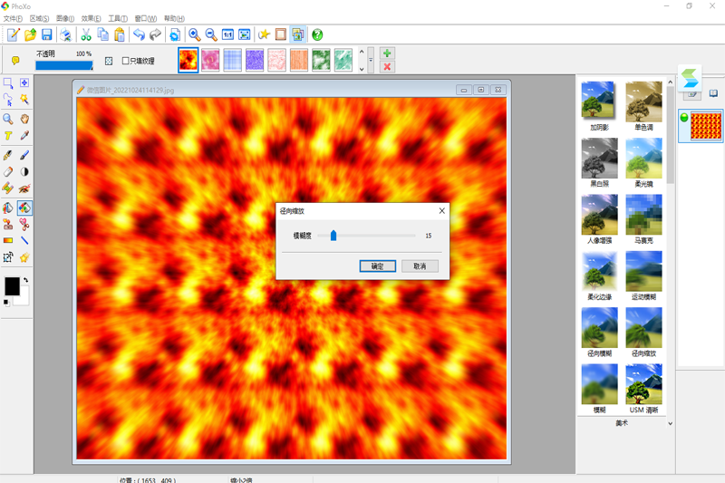The width and height of the screenshot is (725, 483).
Task: Click the picture frame icon in the toolbar
Action: click(281, 34)
